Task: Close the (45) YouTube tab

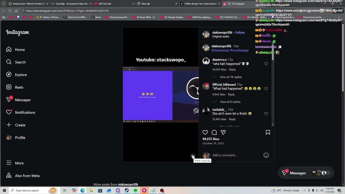Action: [133, 4]
